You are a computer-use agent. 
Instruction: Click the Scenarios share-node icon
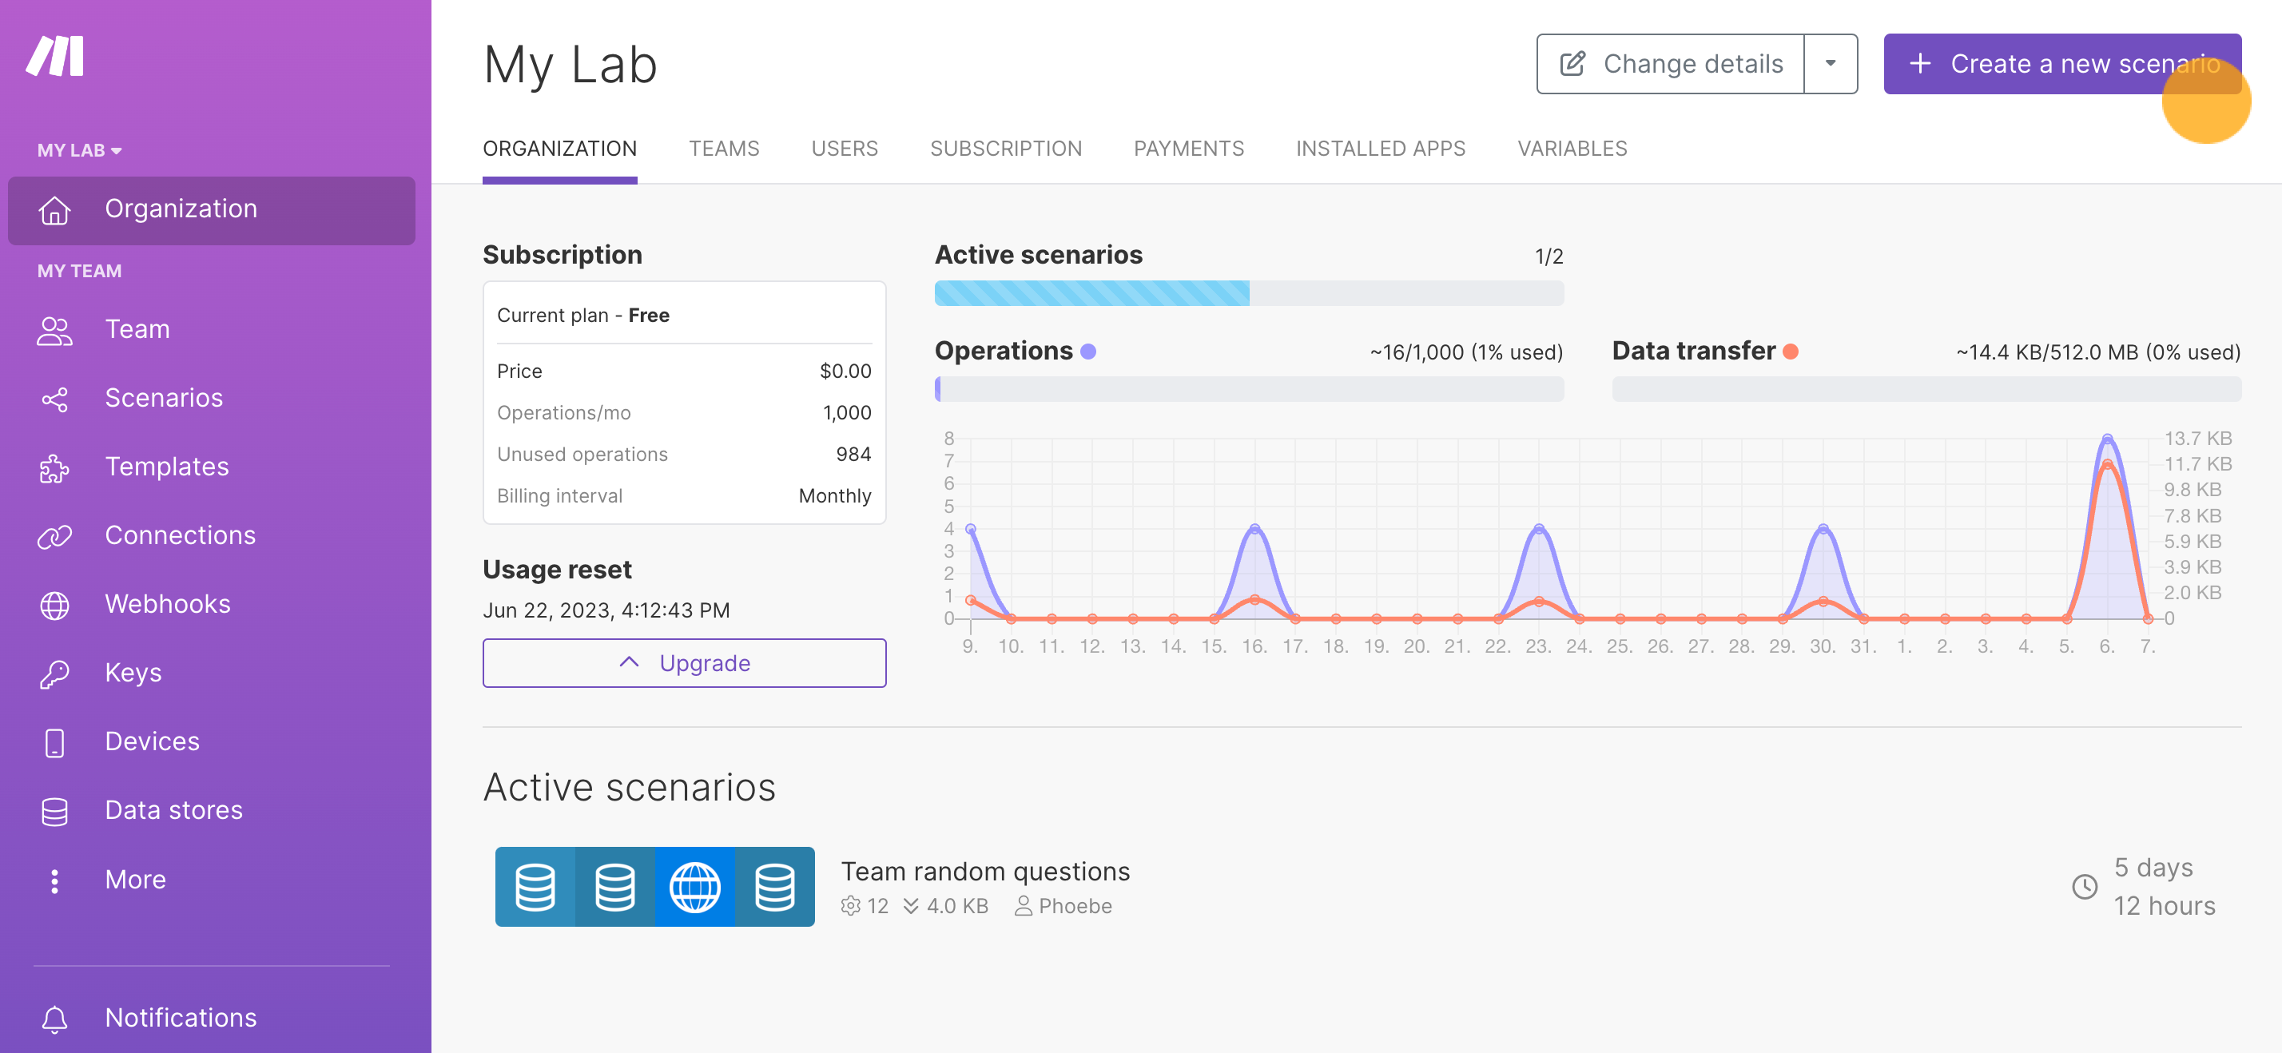pos(55,399)
